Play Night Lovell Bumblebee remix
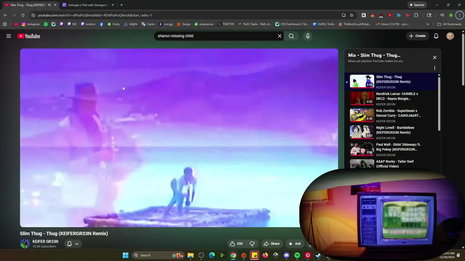The image size is (465, 261). (392, 132)
